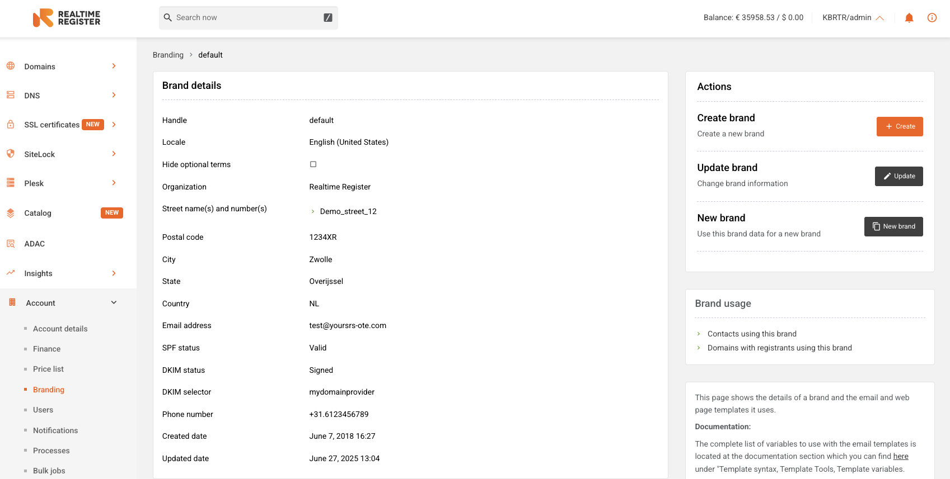Screen dimensions: 950x479
Task: Click the shield icon beside SiteLock
Action: coord(11,154)
